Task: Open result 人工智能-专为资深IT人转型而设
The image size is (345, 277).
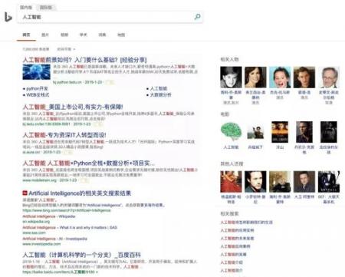Action: click(64, 135)
